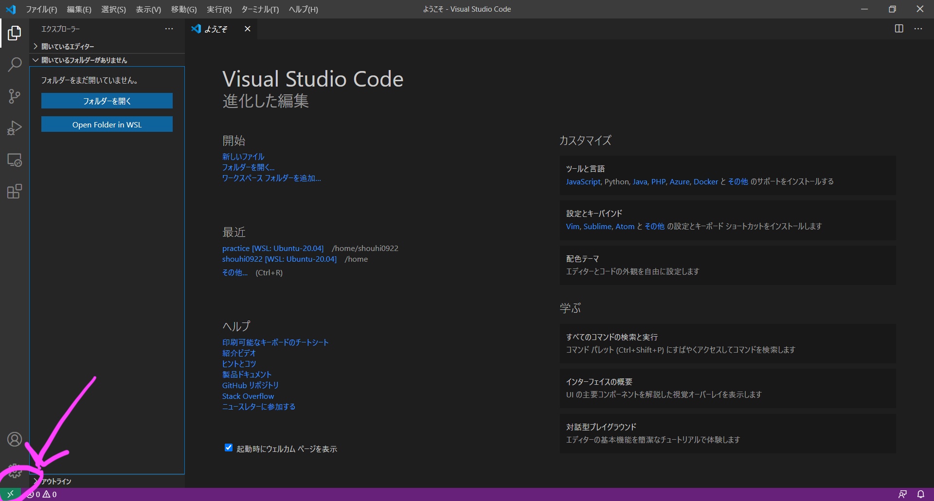Viewport: 934px width, 501px height.
Task: Click the 新しいファイル link
Action: (243, 157)
